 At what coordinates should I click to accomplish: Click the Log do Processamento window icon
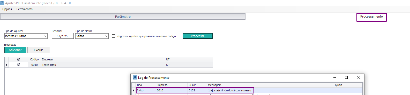point(135,77)
